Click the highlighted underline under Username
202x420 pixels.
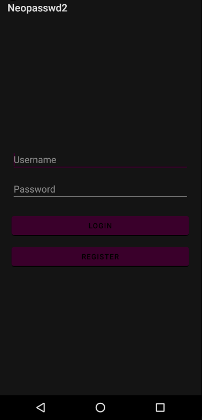[100, 167]
